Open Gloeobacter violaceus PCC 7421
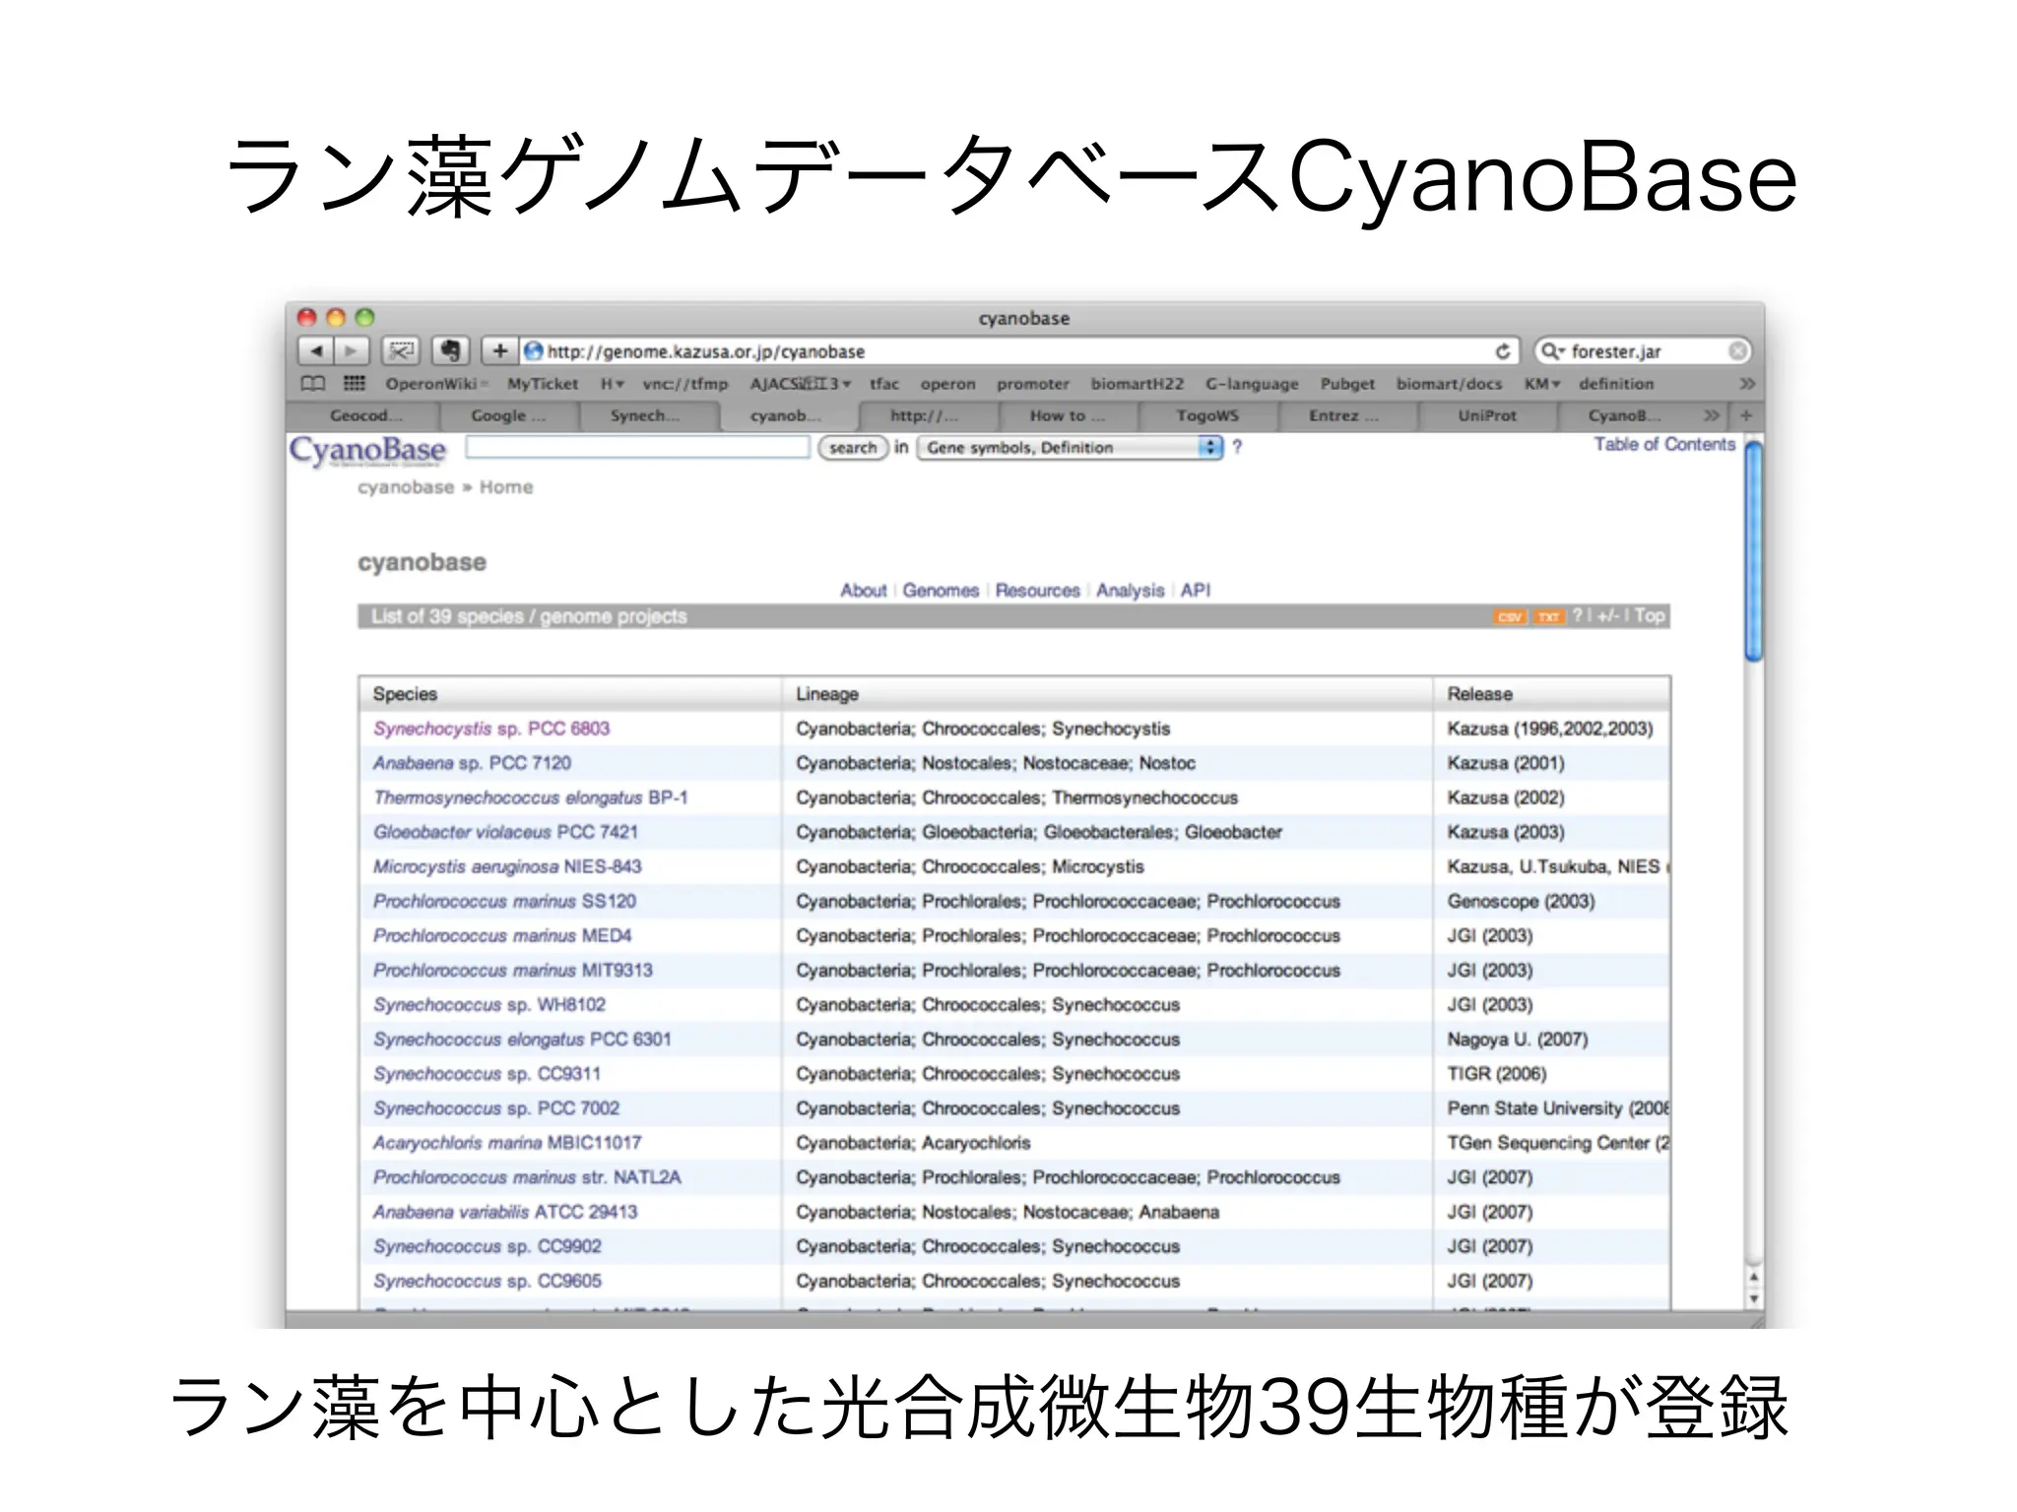 [x=505, y=833]
